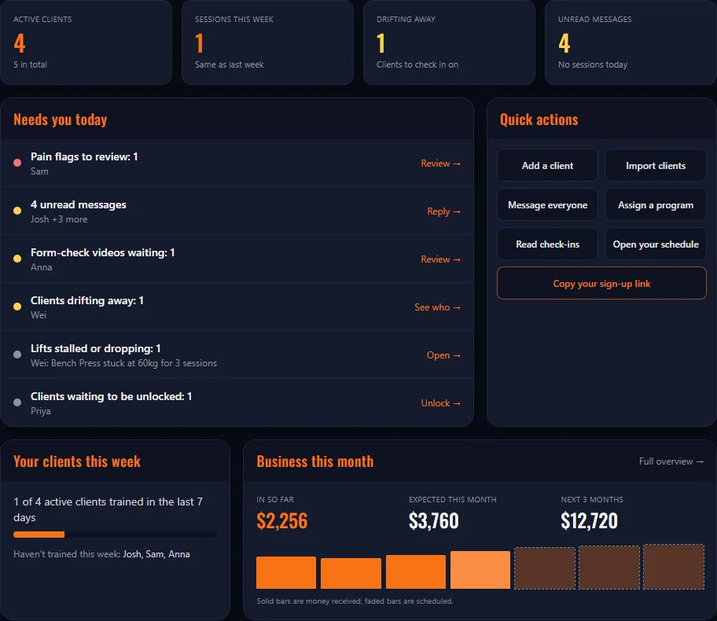This screenshot has width=717, height=621.
Task: Open Read check-ins action
Action: point(547,244)
